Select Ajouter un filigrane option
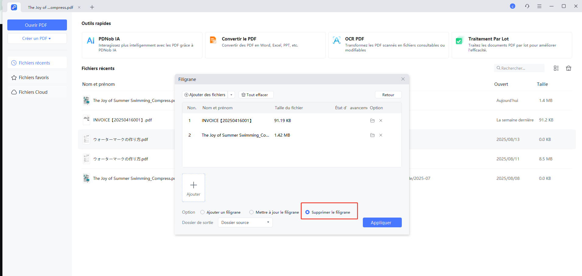 [x=202, y=212]
